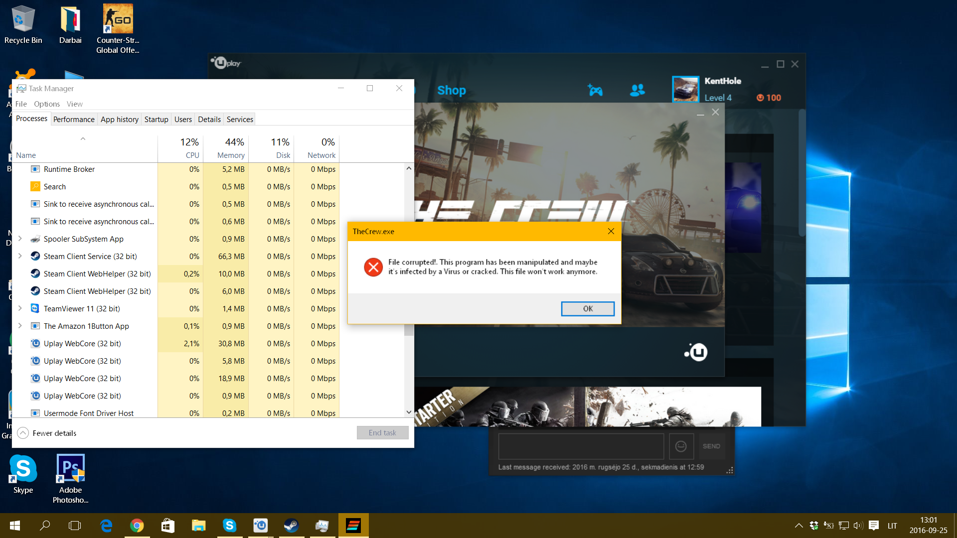The image size is (957, 538).
Task: Show hidden system tray icons
Action: pyautogui.click(x=798, y=526)
